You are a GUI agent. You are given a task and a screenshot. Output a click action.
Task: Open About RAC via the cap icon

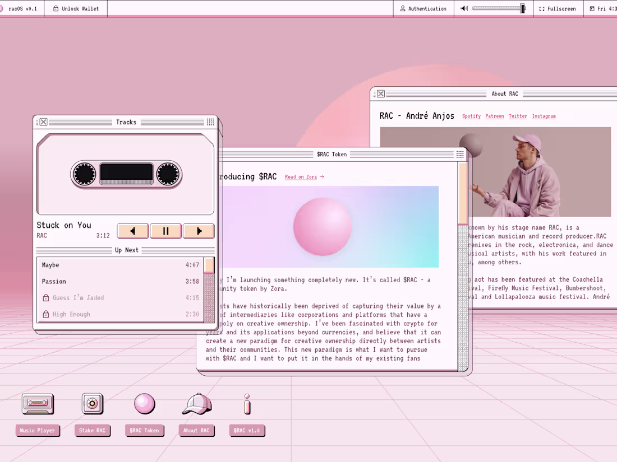(x=196, y=403)
